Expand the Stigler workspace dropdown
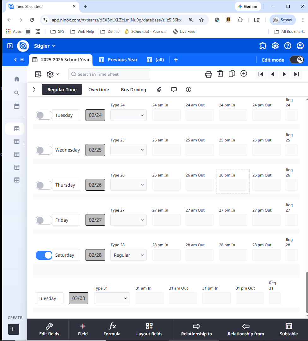This screenshot has width=308, height=341. 45,46
